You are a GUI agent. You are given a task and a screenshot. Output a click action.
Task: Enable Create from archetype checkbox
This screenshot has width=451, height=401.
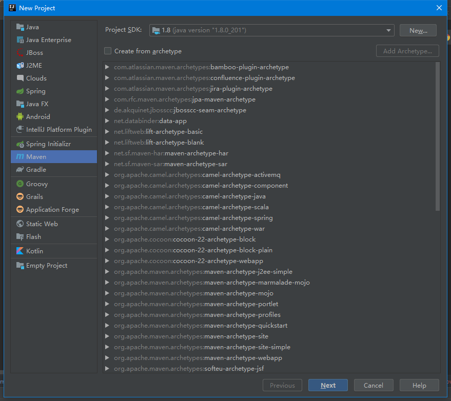(x=108, y=51)
